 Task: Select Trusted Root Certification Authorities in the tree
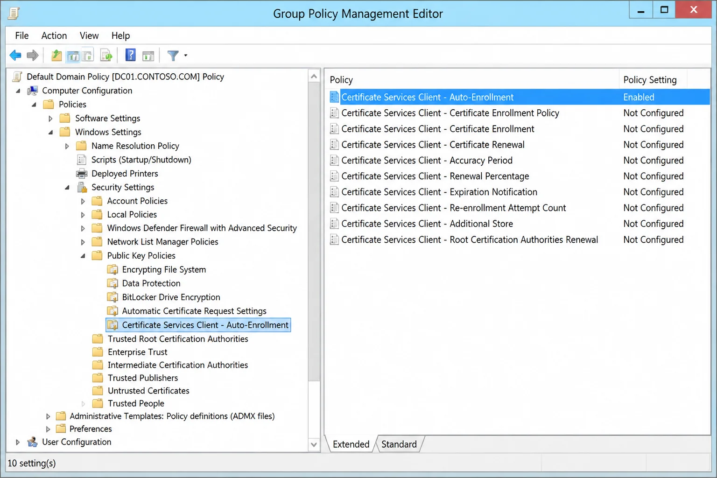point(178,339)
